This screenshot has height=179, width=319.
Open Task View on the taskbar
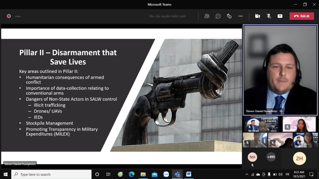pyautogui.click(x=108, y=174)
